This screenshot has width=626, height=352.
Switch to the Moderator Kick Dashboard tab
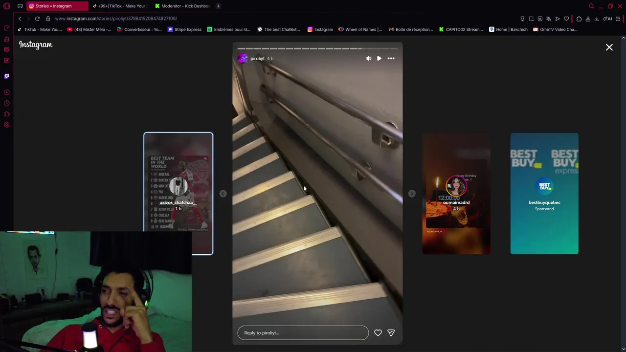pos(182,6)
